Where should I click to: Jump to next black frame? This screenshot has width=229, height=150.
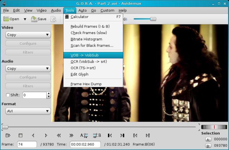[x=123, y=135]
